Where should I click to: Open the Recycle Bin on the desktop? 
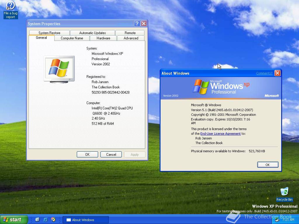point(284,194)
